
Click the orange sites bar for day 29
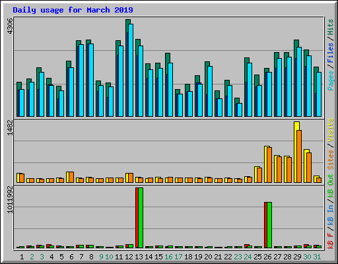click(299, 156)
